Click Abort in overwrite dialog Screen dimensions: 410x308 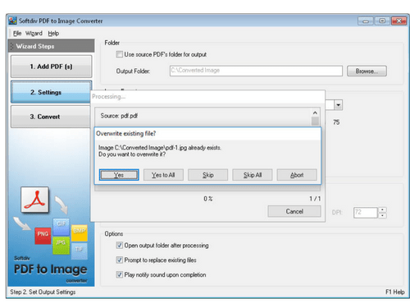tap(297, 175)
